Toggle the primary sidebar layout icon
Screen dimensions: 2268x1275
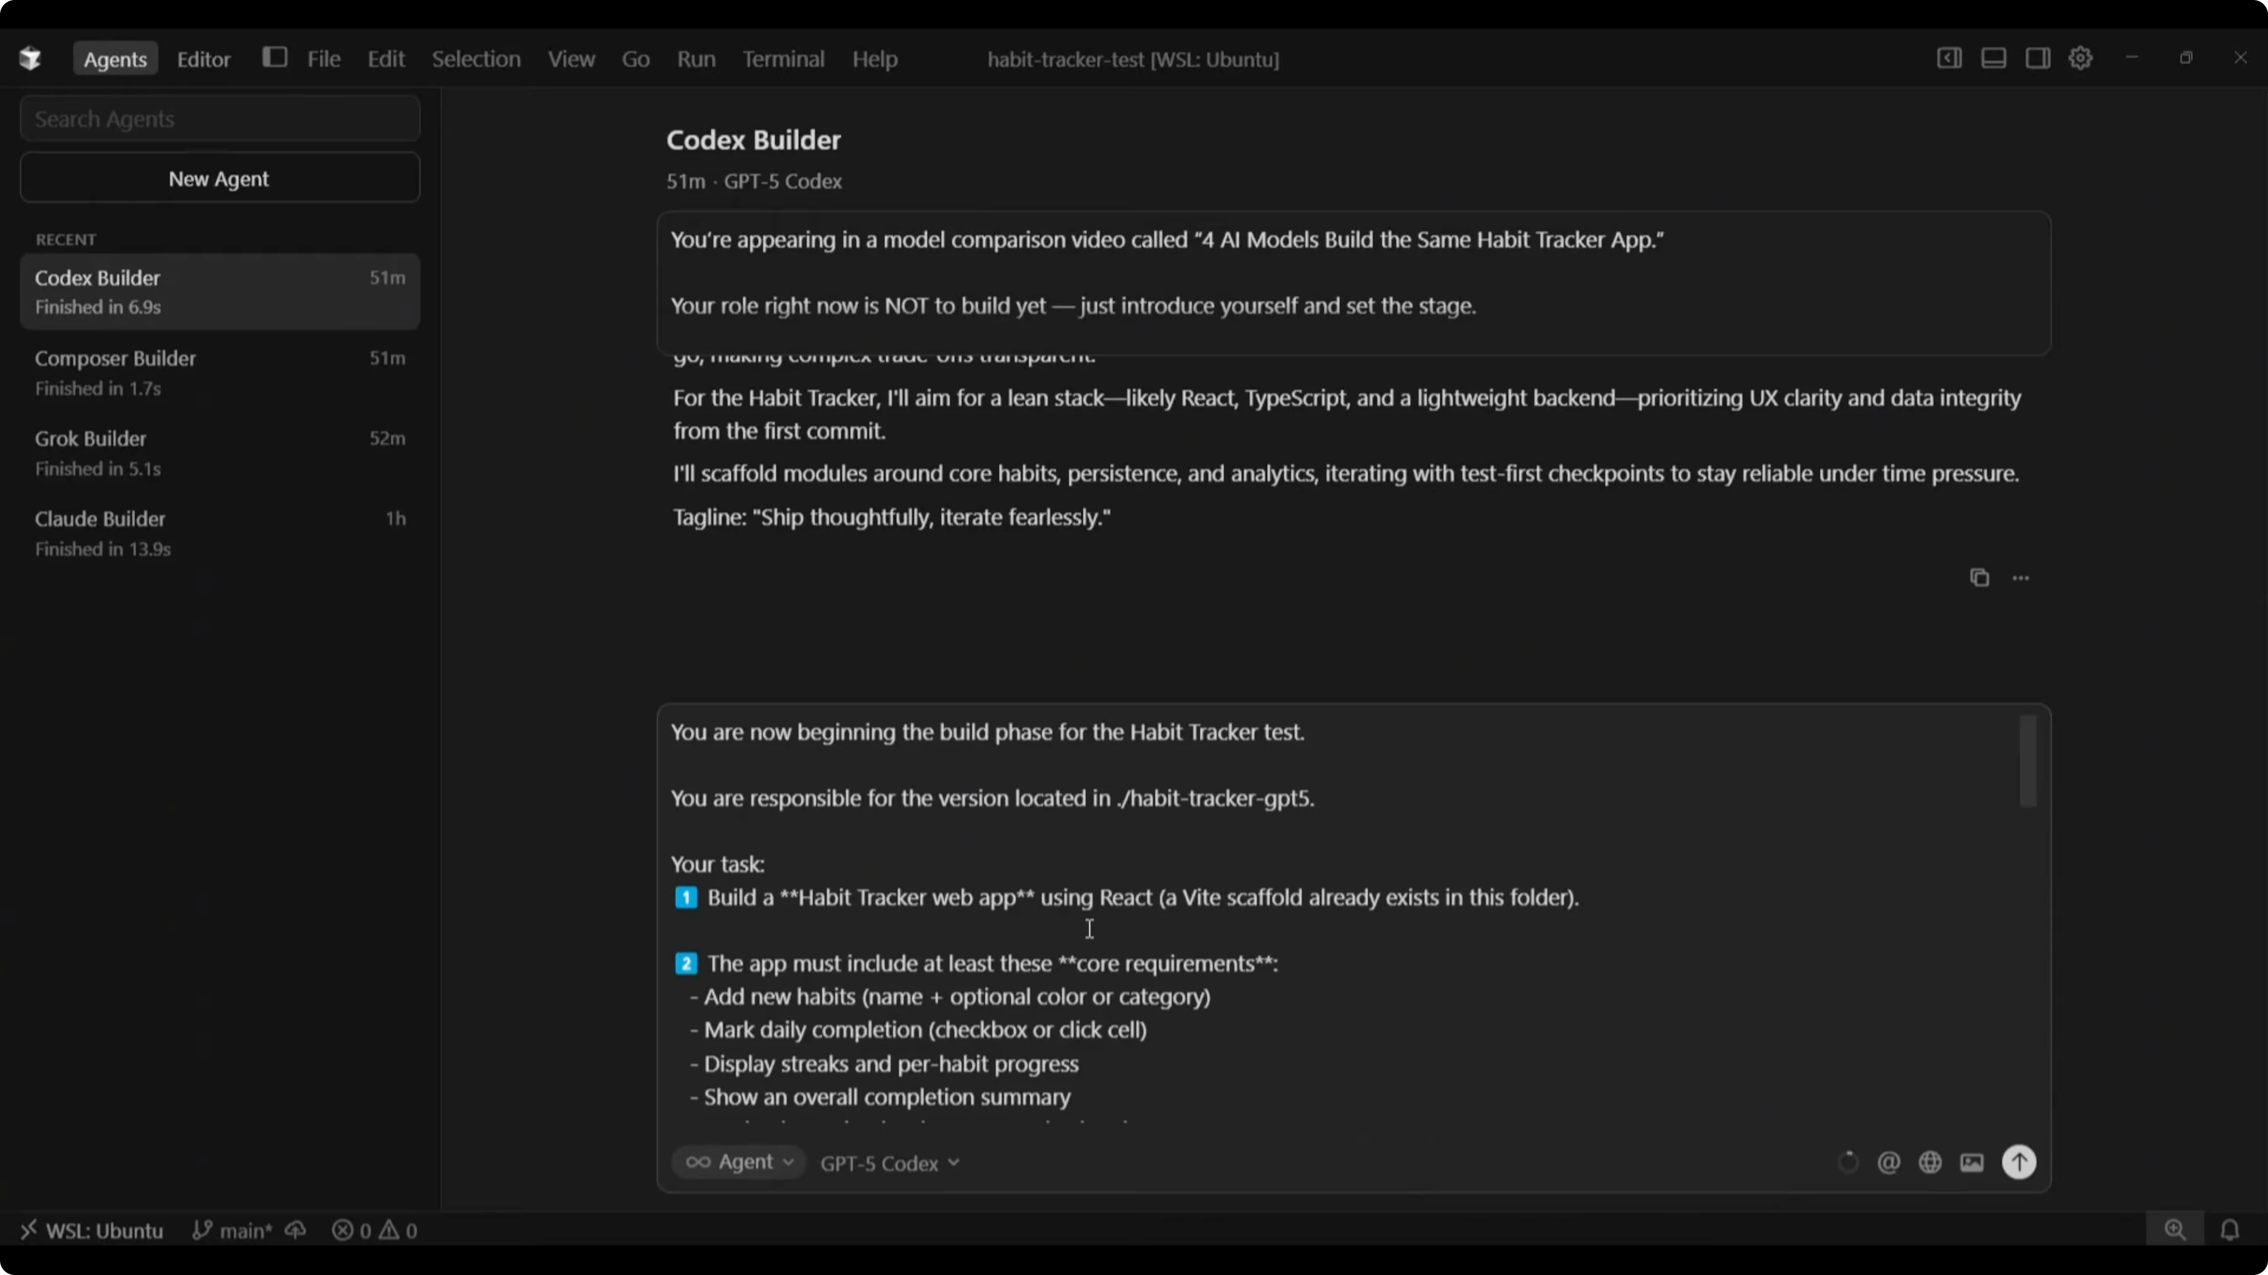tap(1948, 58)
